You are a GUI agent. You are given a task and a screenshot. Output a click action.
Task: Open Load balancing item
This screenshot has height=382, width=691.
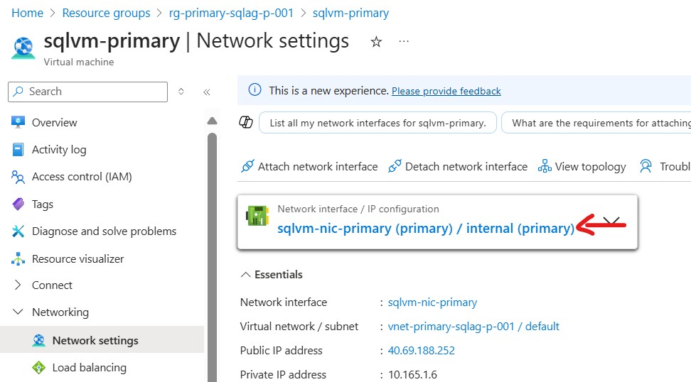[x=90, y=368]
